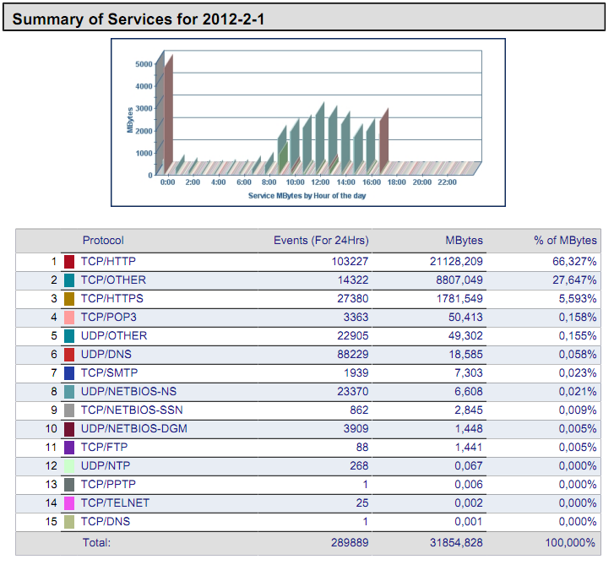Click the UDP/NTP light green swatch
This screenshot has width=614, height=565.
tap(69, 466)
